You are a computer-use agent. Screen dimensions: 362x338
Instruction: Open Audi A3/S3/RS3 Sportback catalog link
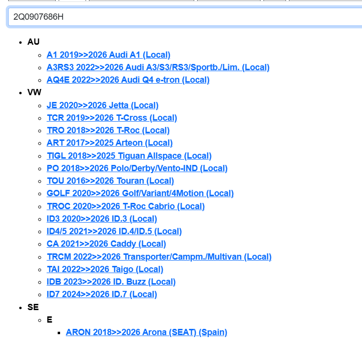tap(158, 67)
